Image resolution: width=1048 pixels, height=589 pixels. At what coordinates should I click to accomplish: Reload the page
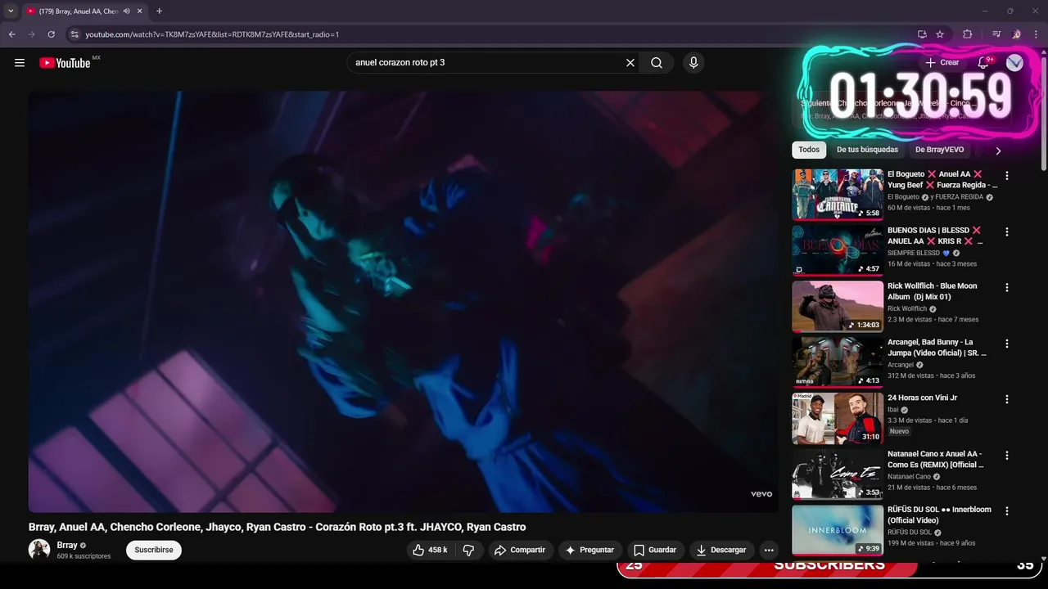pos(51,34)
